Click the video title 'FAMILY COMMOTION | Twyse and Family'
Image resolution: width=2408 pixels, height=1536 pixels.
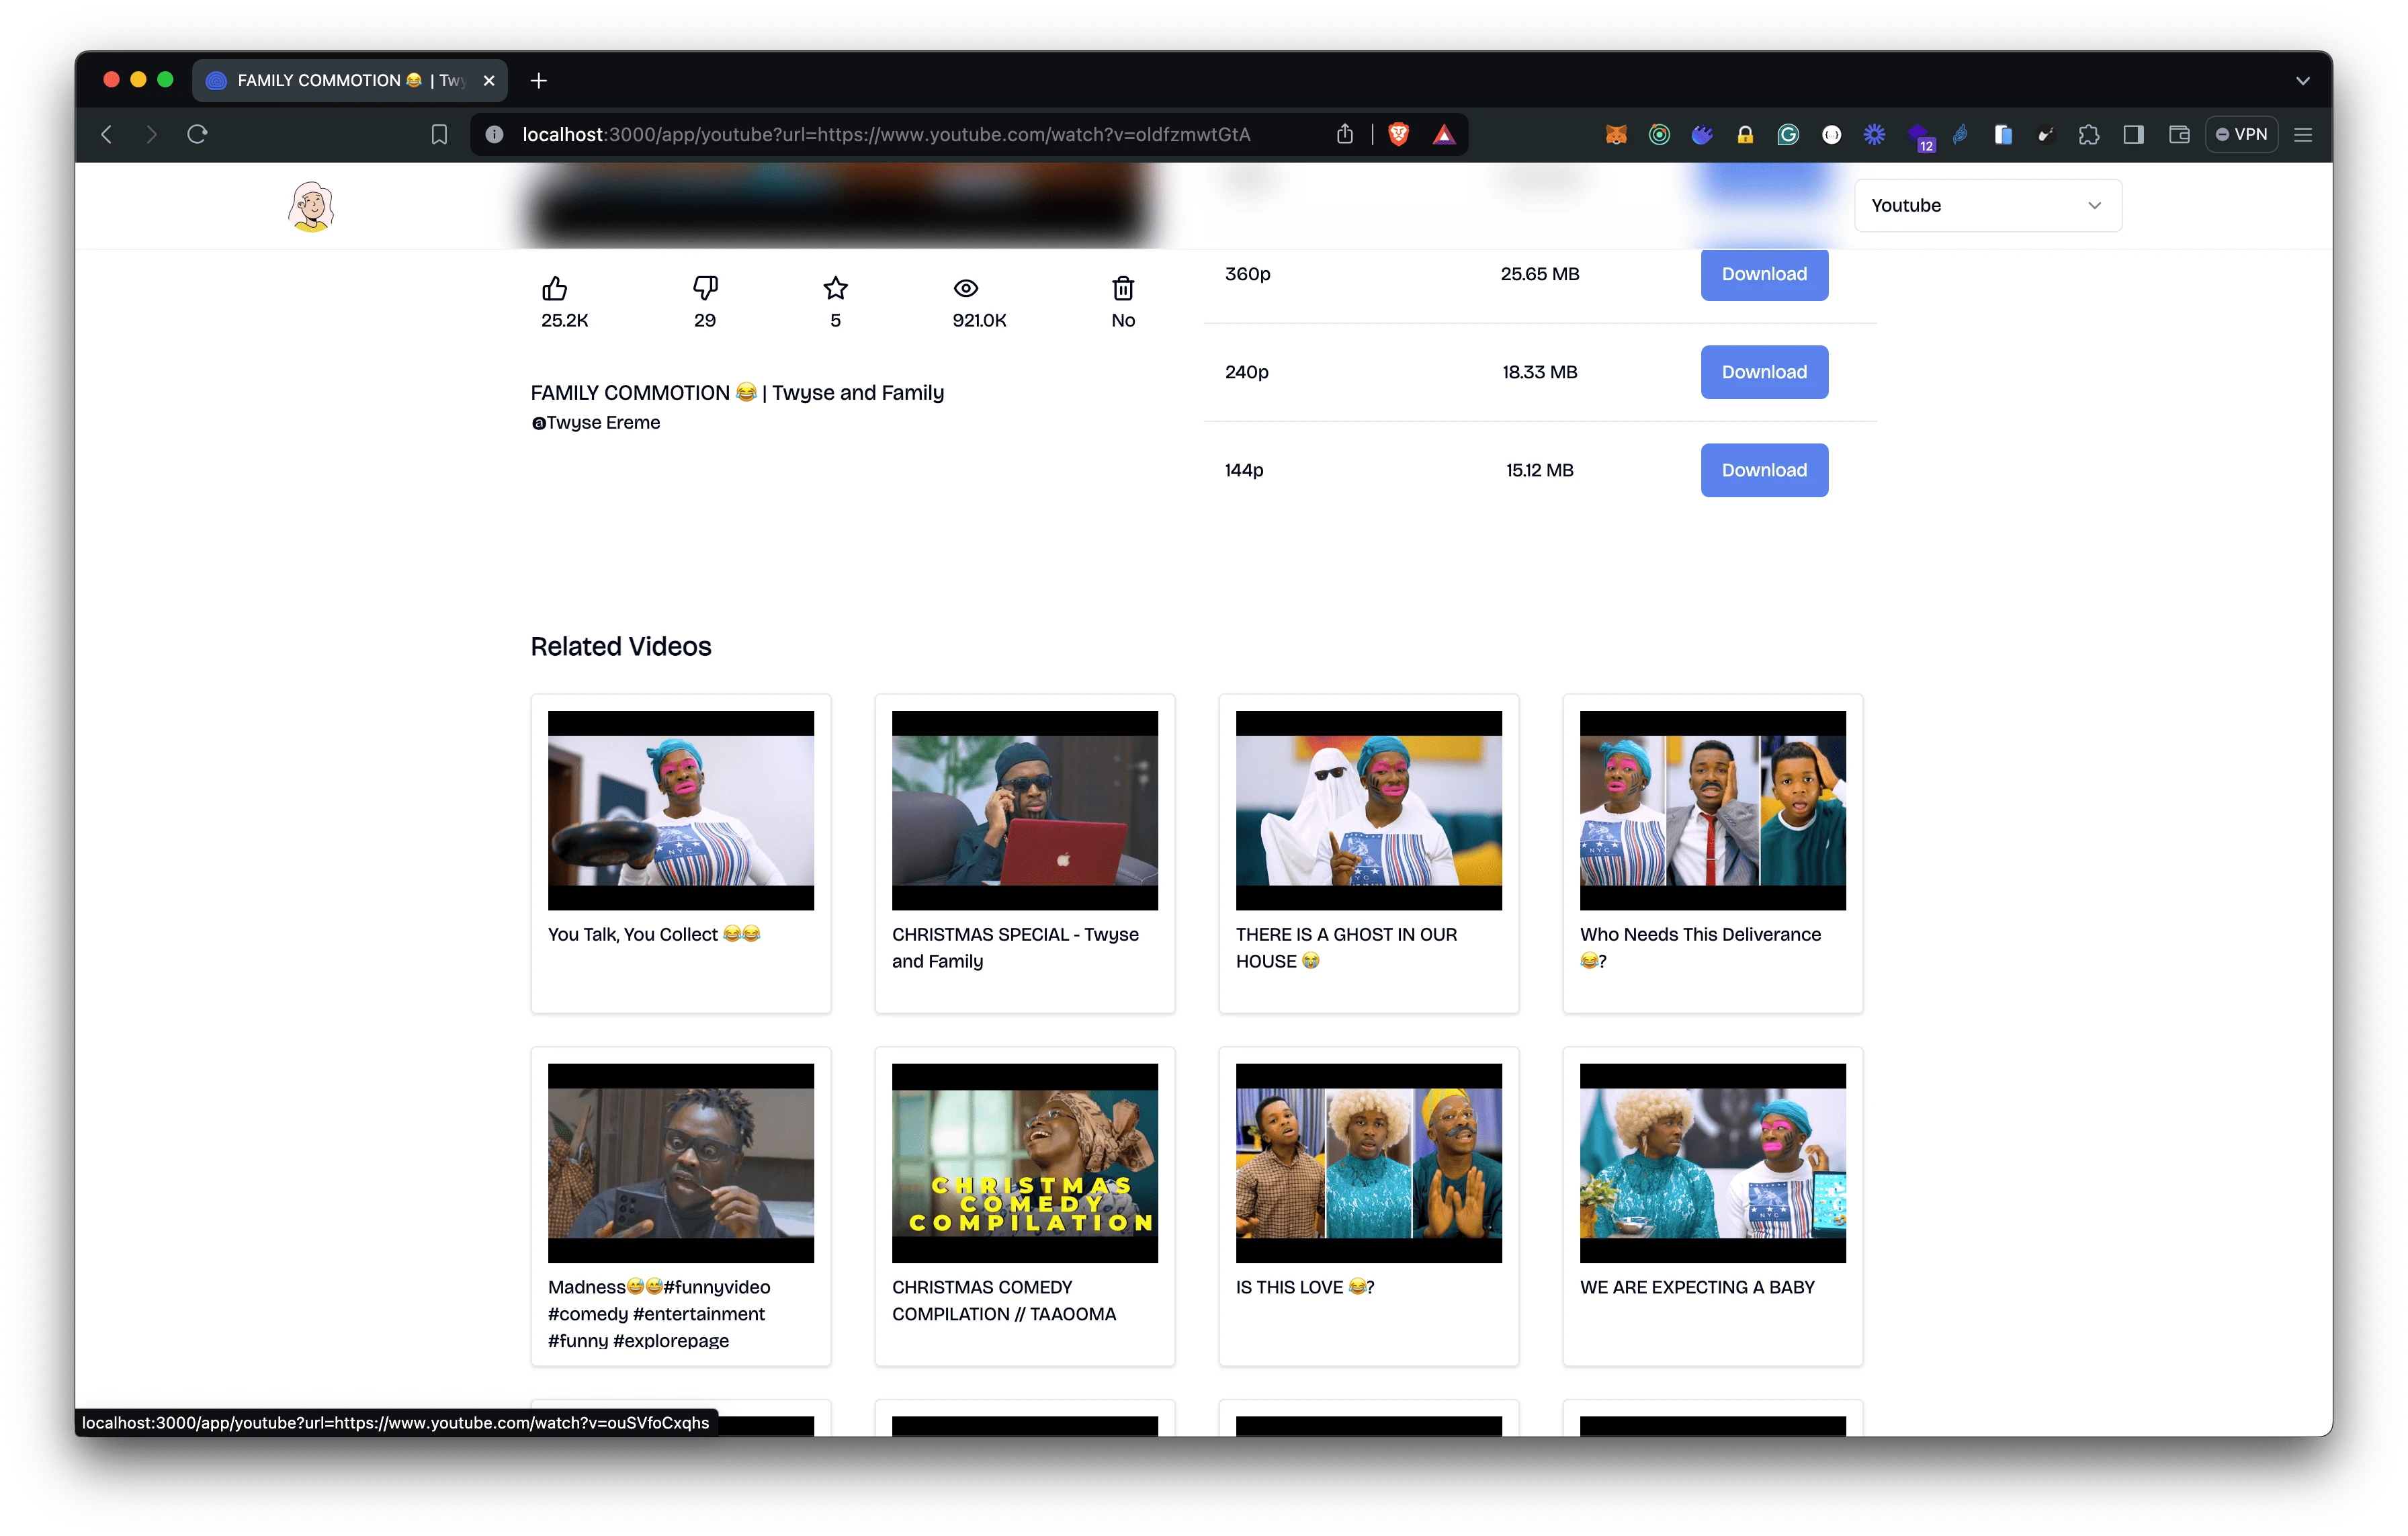(x=737, y=392)
